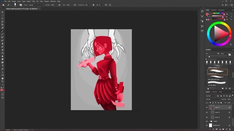The image size is (234, 131).
Task: Select the Crop tool
Action: pos(3,25)
